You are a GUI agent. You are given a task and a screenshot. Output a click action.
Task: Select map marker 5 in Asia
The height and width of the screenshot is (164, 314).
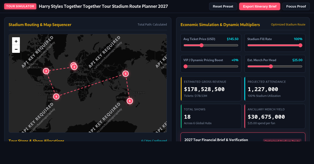click(x=126, y=74)
